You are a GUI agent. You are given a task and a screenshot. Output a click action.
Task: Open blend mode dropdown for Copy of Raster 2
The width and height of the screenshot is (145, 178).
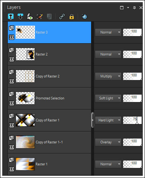[x=108, y=76]
